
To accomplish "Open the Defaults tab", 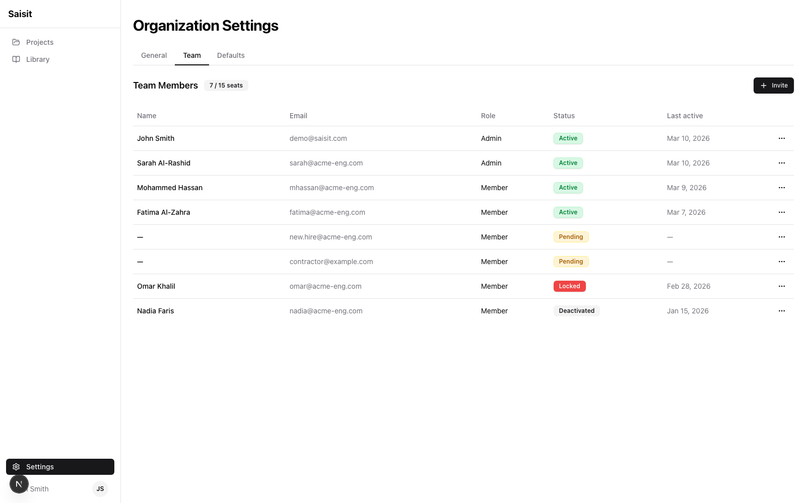I will pos(231,55).
